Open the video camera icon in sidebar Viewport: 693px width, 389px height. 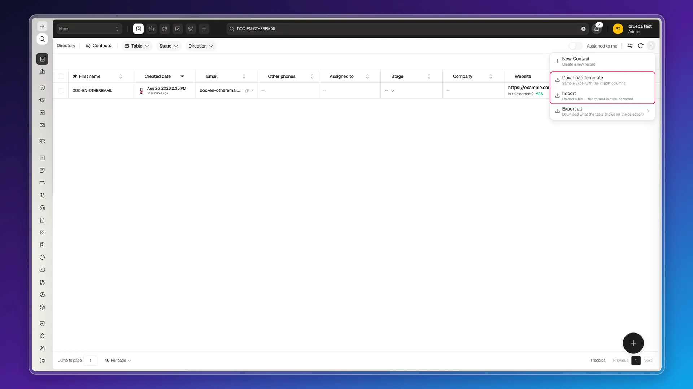(42, 183)
